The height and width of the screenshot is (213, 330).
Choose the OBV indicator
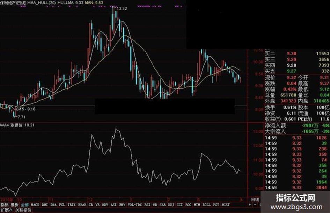pos(105,205)
